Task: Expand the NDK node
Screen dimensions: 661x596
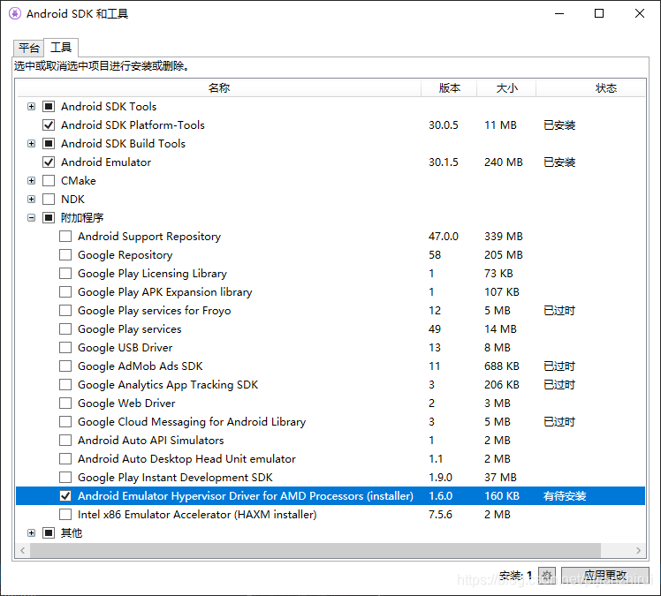Action: coord(31,200)
